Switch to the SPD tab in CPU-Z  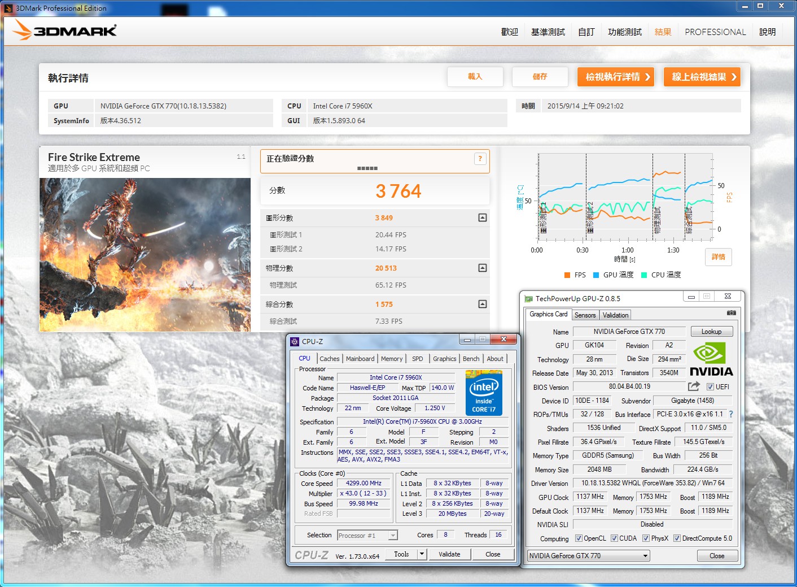point(418,359)
